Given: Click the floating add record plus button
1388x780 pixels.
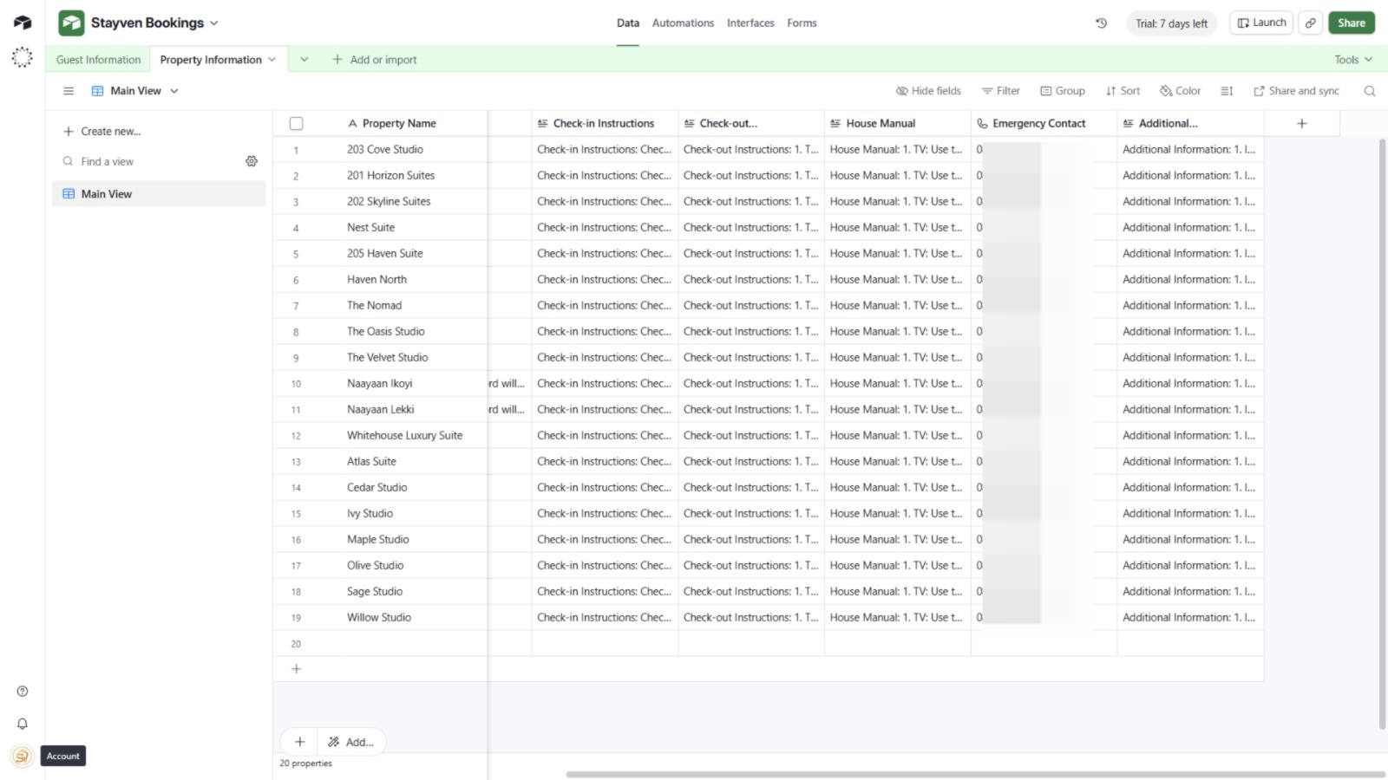Looking at the screenshot, I should point(299,742).
